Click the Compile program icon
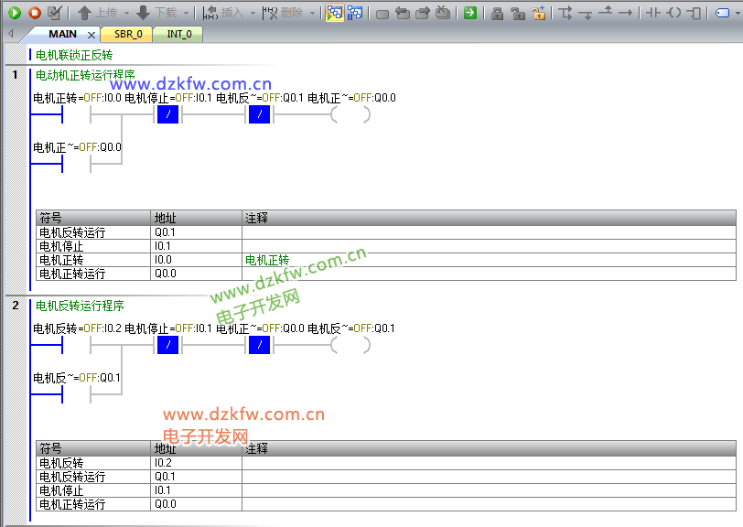 pyautogui.click(x=55, y=13)
